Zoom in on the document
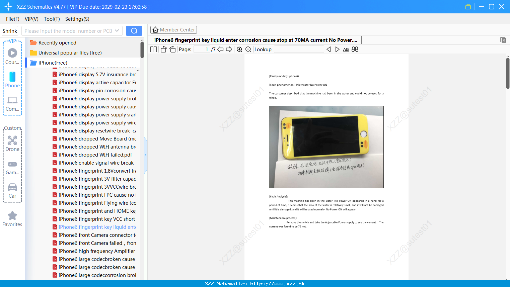510x287 pixels. coord(239,50)
